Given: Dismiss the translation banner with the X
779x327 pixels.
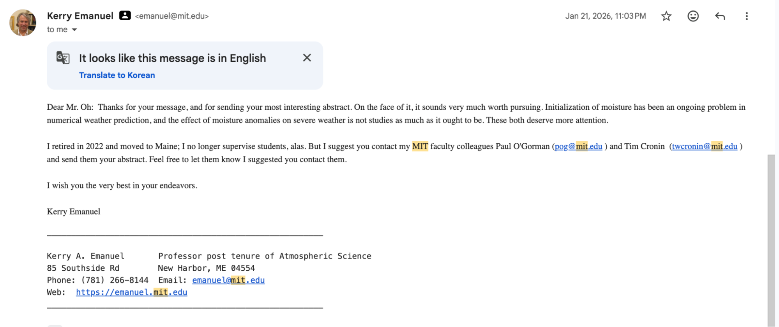Looking at the screenshot, I should pyautogui.click(x=307, y=58).
